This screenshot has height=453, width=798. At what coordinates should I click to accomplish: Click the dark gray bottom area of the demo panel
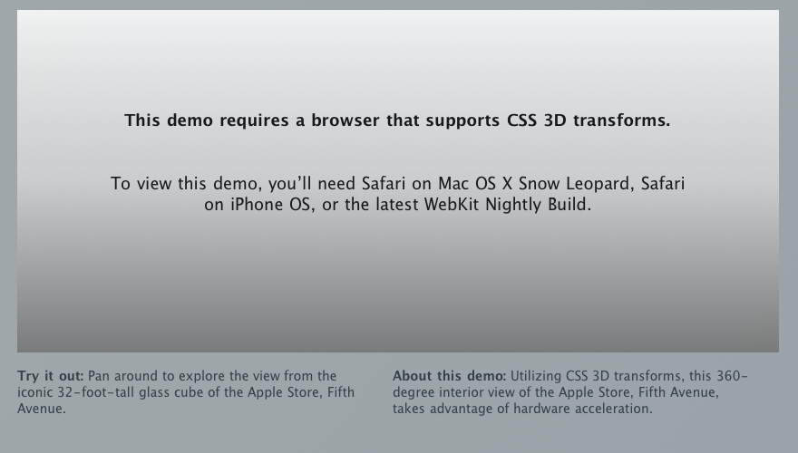[x=398, y=325]
